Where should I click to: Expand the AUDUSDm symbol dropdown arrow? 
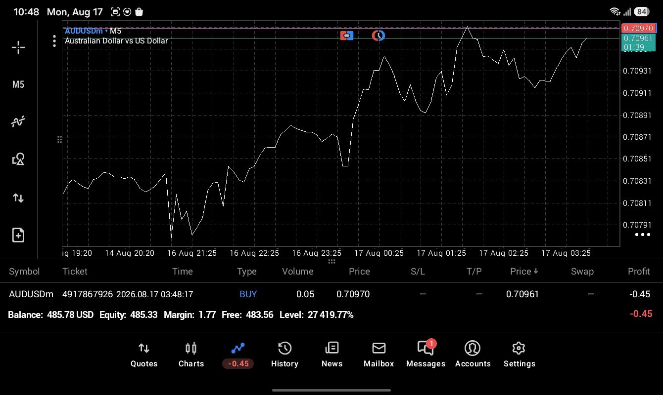click(106, 31)
